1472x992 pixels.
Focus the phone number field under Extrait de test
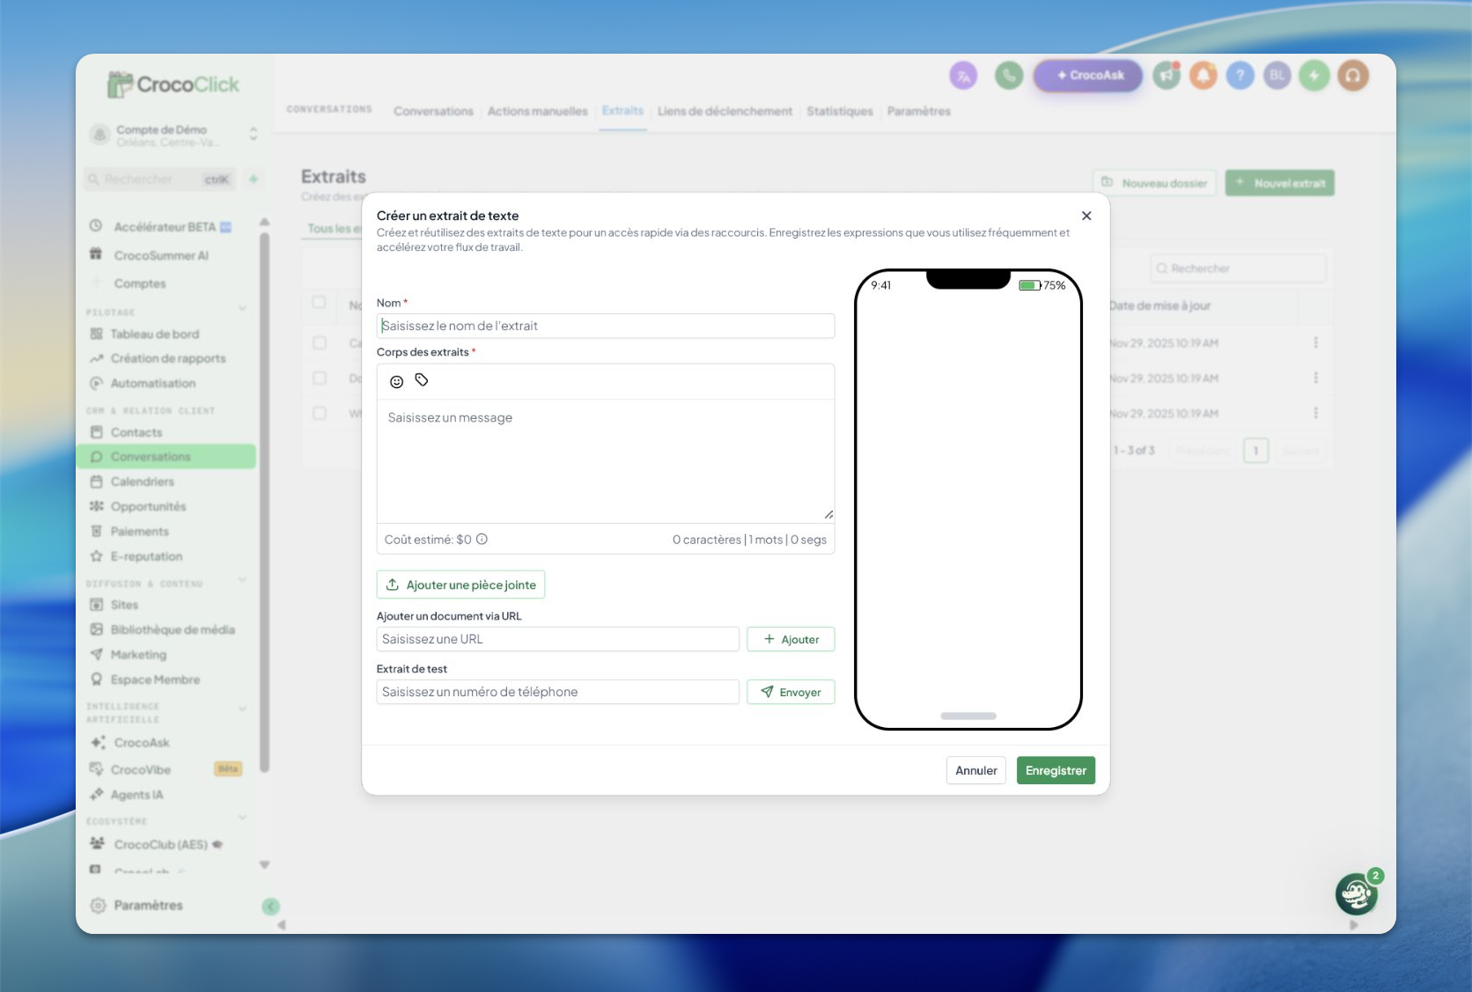pyautogui.click(x=558, y=692)
